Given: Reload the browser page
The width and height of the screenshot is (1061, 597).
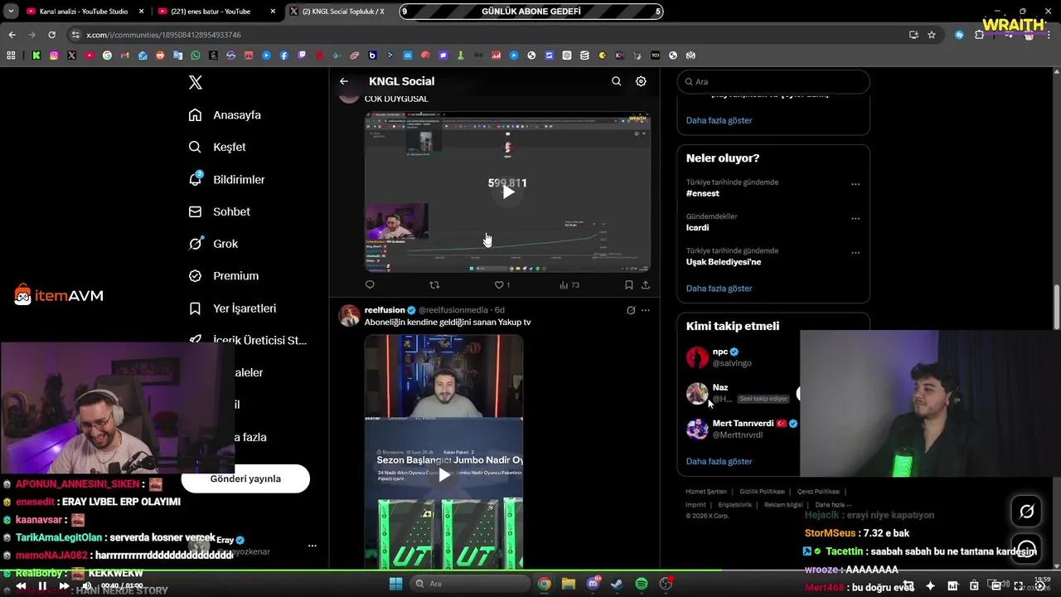Looking at the screenshot, I should coord(51,35).
